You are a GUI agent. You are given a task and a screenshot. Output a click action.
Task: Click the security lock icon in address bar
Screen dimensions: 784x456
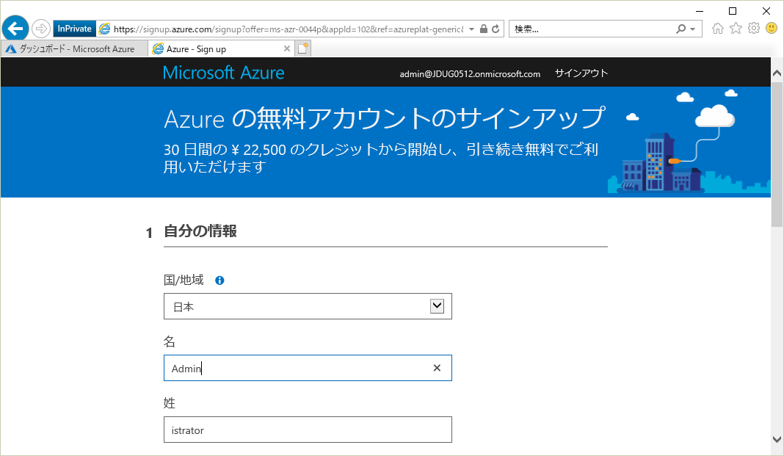tap(484, 29)
